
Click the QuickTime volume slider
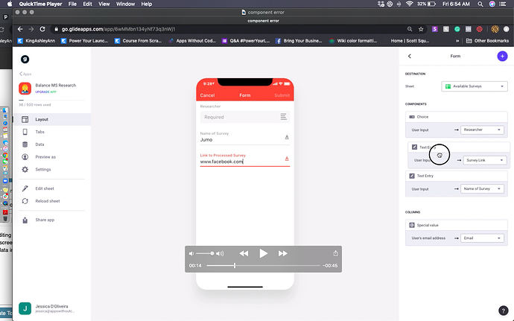pos(205,253)
